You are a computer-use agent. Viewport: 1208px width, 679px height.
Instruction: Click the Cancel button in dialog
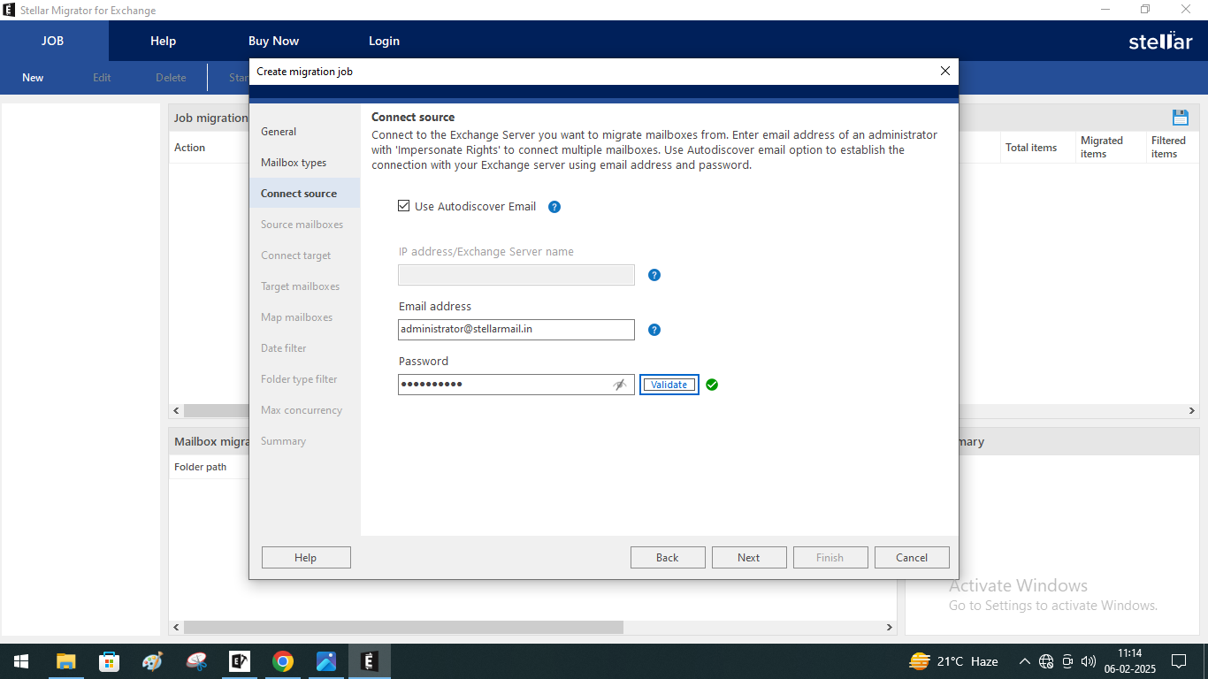(x=912, y=557)
